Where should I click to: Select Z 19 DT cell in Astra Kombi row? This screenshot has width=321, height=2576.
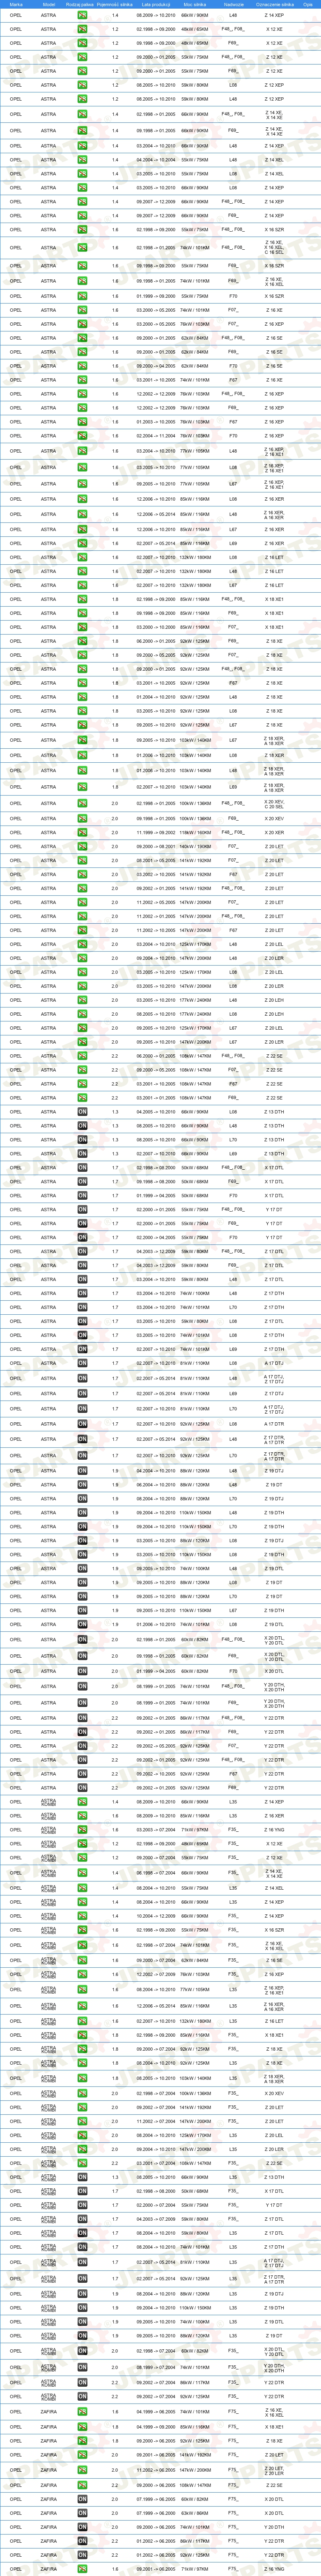(x=274, y=2336)
